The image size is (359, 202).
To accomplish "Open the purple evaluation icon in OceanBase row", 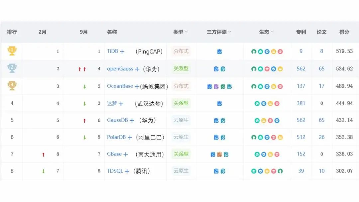I will 216,86.
